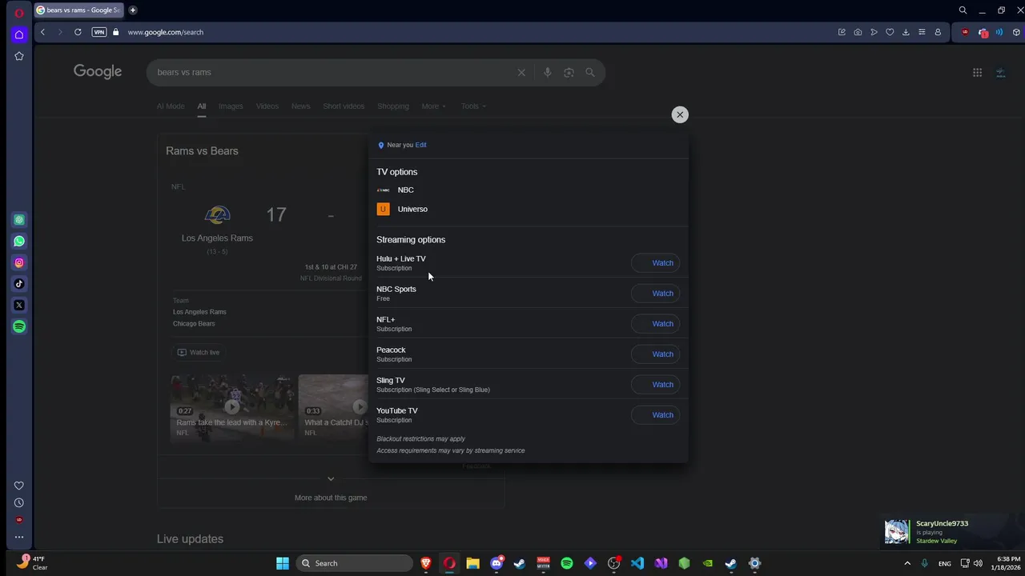This screenshot has height=576, width=1025.
Task: Play the Rams take the lead video
Action: [231, 406]
